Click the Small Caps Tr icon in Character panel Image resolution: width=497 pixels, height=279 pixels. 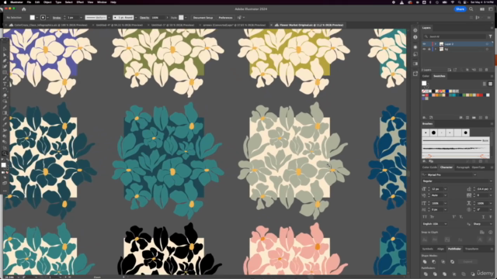click(432, 217)
